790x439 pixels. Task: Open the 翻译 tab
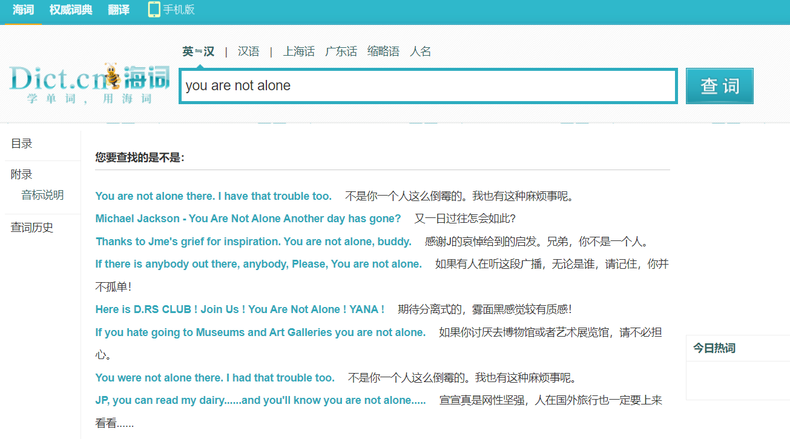[x=119, y=10]
